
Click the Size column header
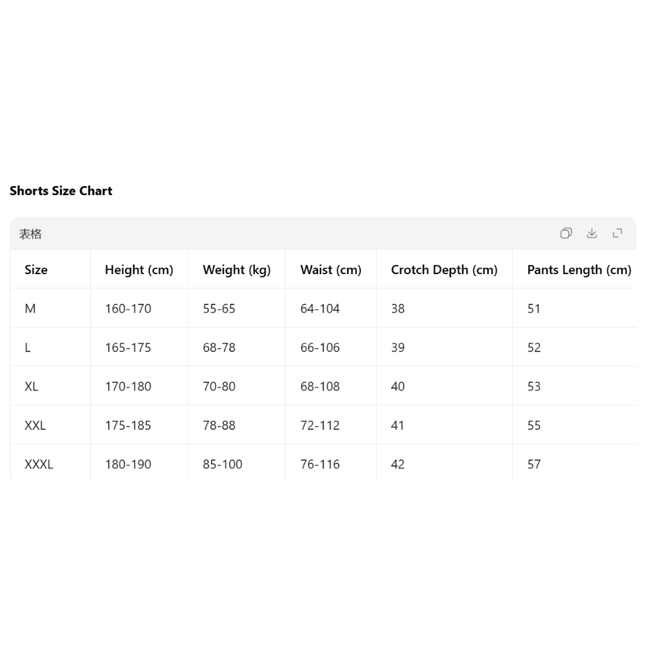(36, 270)
